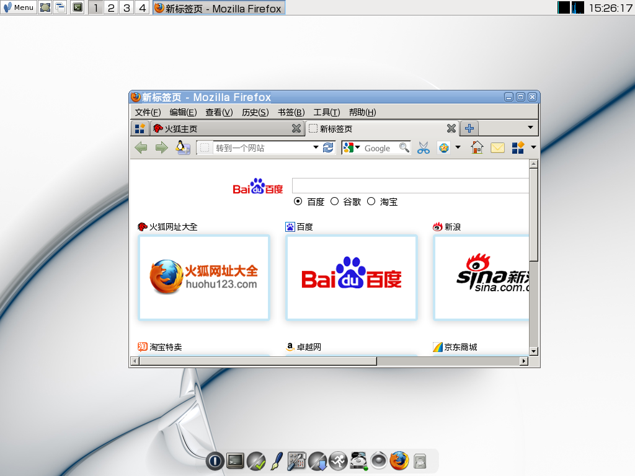Image resolution: width=635 pixels, height=476 pixels.
Task: Expand the dropdown next to star badge icon
Action: coord(458,148)
